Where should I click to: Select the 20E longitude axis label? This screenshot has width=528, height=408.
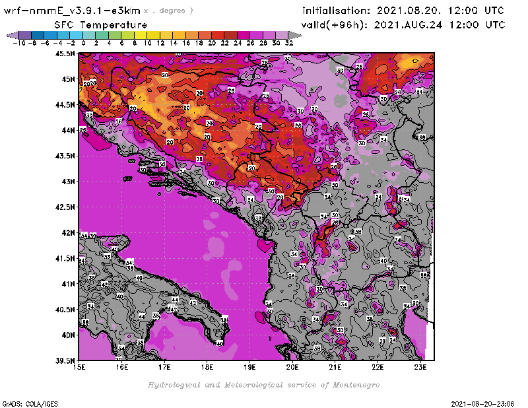click(292, 367)
